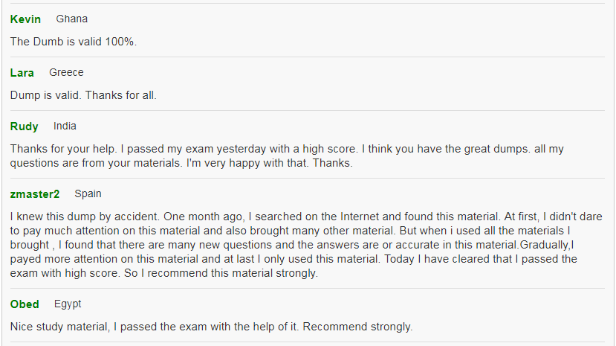Click Rudy's review starting "Thanks for your help"
This screenshot has width=616, height=346.
click(287, 156)
